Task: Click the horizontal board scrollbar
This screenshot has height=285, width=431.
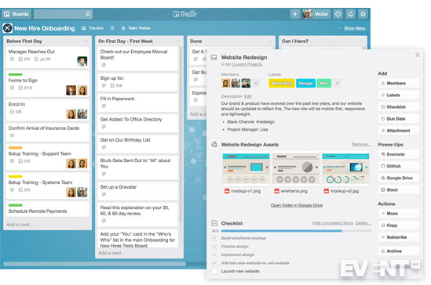Action: point(94,264)
